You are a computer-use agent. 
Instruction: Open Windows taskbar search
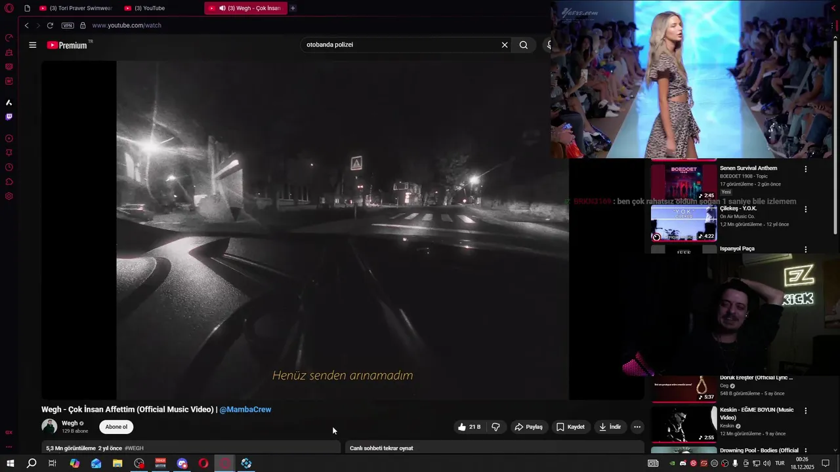click(31, 463)
